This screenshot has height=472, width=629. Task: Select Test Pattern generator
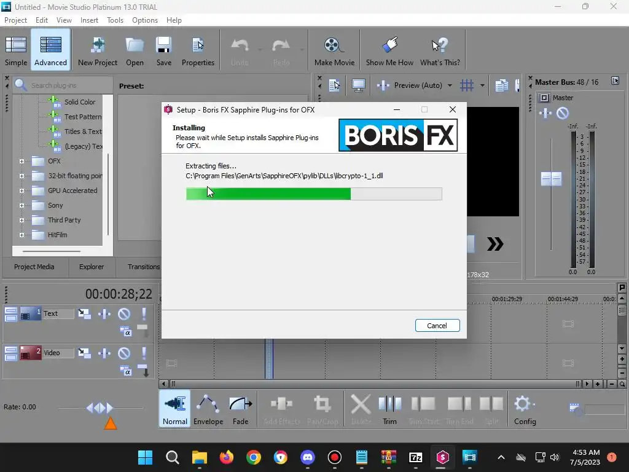(83, 117)
